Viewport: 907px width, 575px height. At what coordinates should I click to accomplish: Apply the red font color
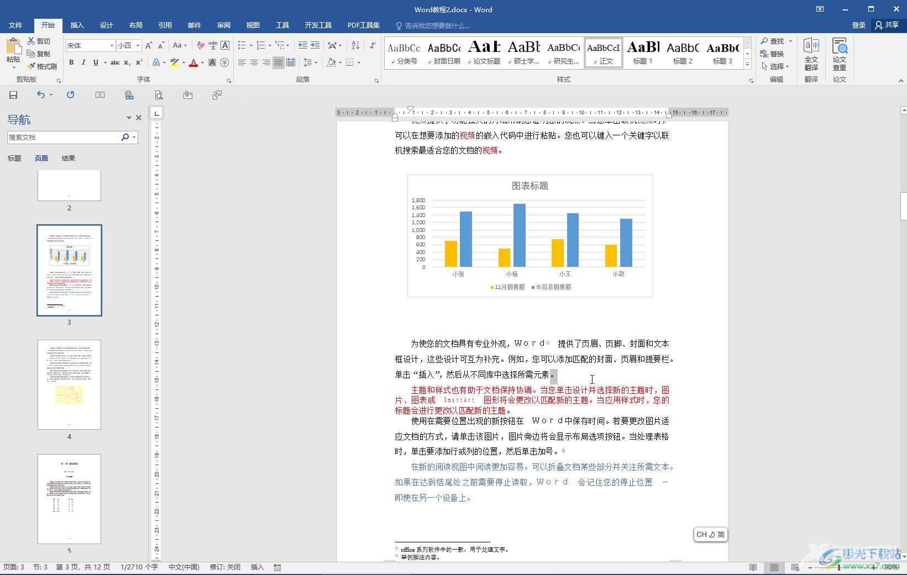coord(193,62)
